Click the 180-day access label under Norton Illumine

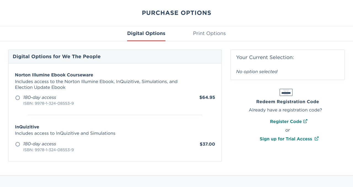click(x=39, y=97)
